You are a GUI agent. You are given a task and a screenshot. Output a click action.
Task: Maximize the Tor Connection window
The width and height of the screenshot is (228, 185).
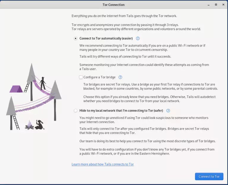(216, 5)
